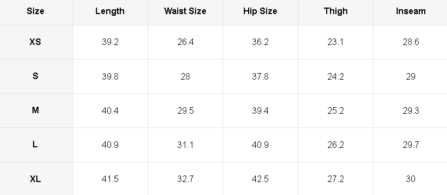The image size is (447, 195).
Task: Click the XS size row label
Action: (35, 42)
